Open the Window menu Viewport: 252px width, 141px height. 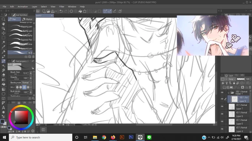click(x=72, y=7)
